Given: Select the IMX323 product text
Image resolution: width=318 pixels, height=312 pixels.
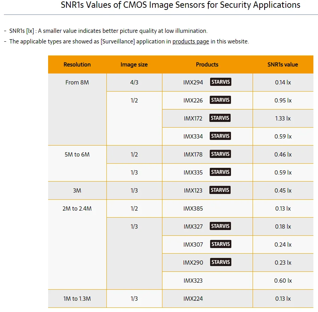Looking at the screenshot, I should point(193,281).
